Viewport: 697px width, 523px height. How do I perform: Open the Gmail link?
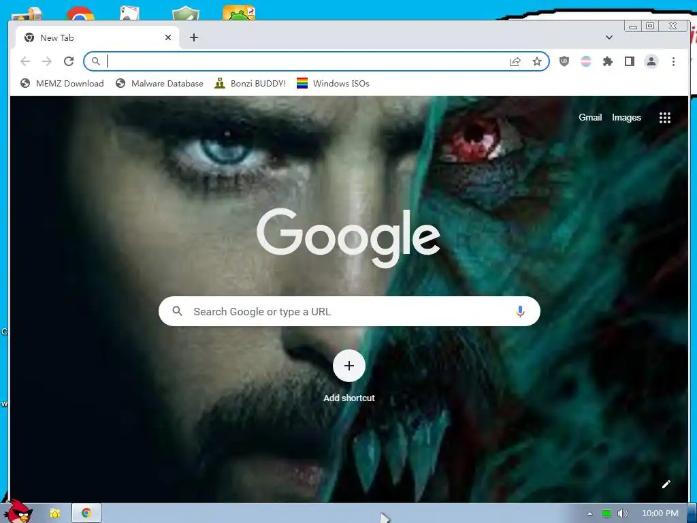[590, 117]
